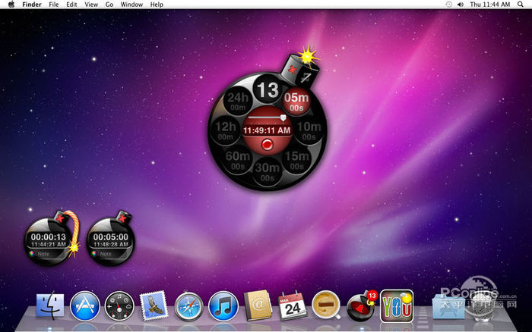532x332 pixels.
Task: Select the 30m 00s dial preset
Action: coord(267,171)
